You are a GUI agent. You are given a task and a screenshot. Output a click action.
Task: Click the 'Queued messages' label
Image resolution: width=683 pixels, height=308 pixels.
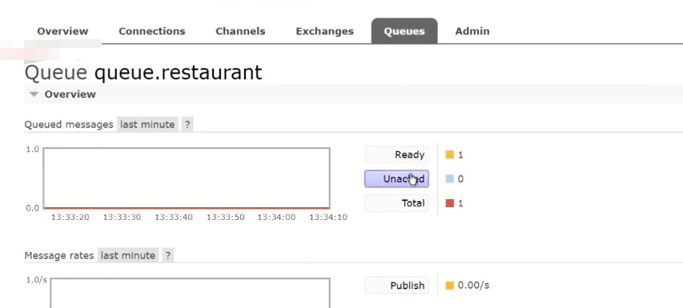pyautogui.click(x=69, y=125)
